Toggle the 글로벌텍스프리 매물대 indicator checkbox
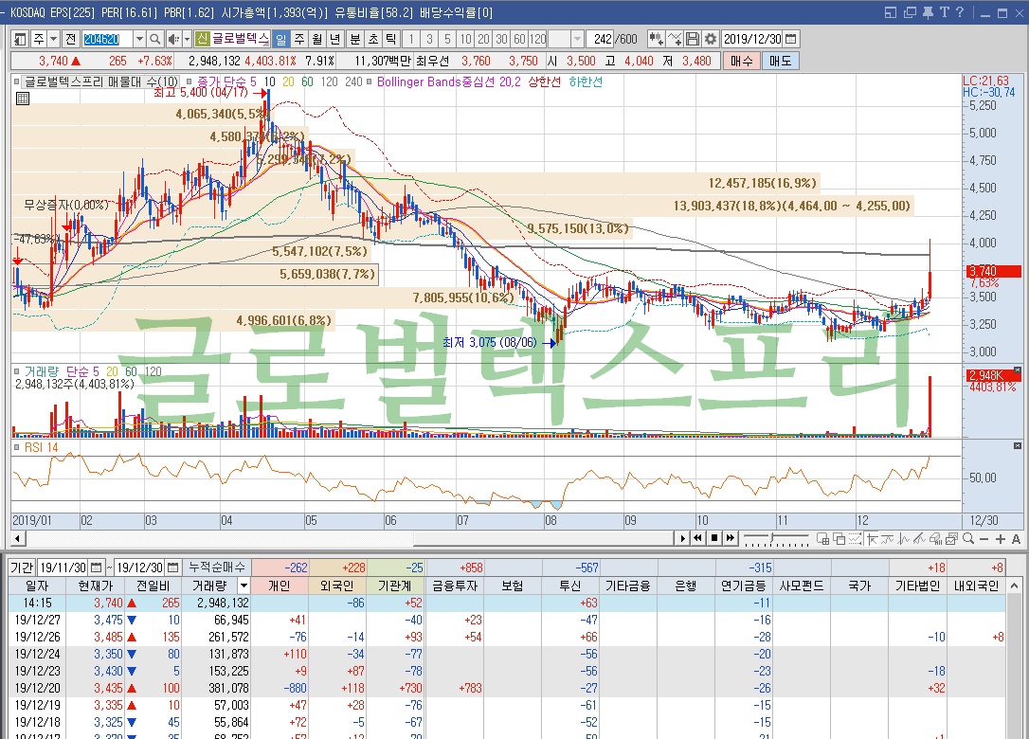1029x739 pixels. coord(17,82)
